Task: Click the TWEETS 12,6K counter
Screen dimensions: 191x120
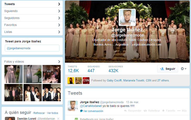Action: pos(73,69)
